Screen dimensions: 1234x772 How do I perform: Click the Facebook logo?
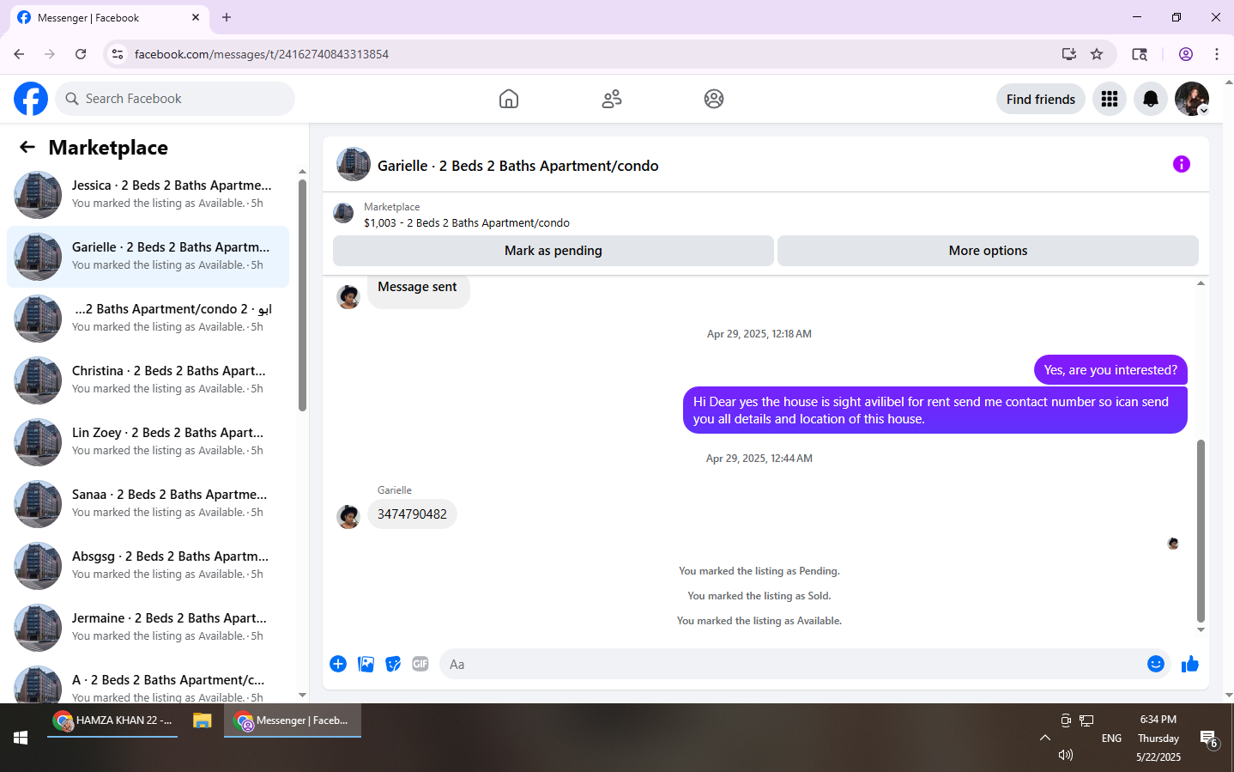31,99
